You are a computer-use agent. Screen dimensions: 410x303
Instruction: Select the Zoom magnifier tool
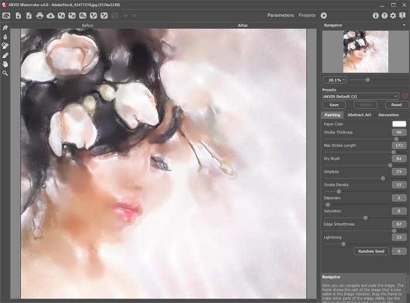pos(5,73)
